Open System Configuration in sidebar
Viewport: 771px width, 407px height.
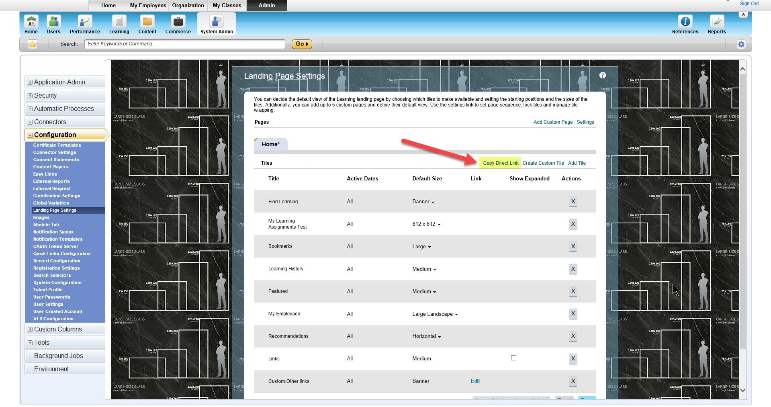click(x=57, y=282)
